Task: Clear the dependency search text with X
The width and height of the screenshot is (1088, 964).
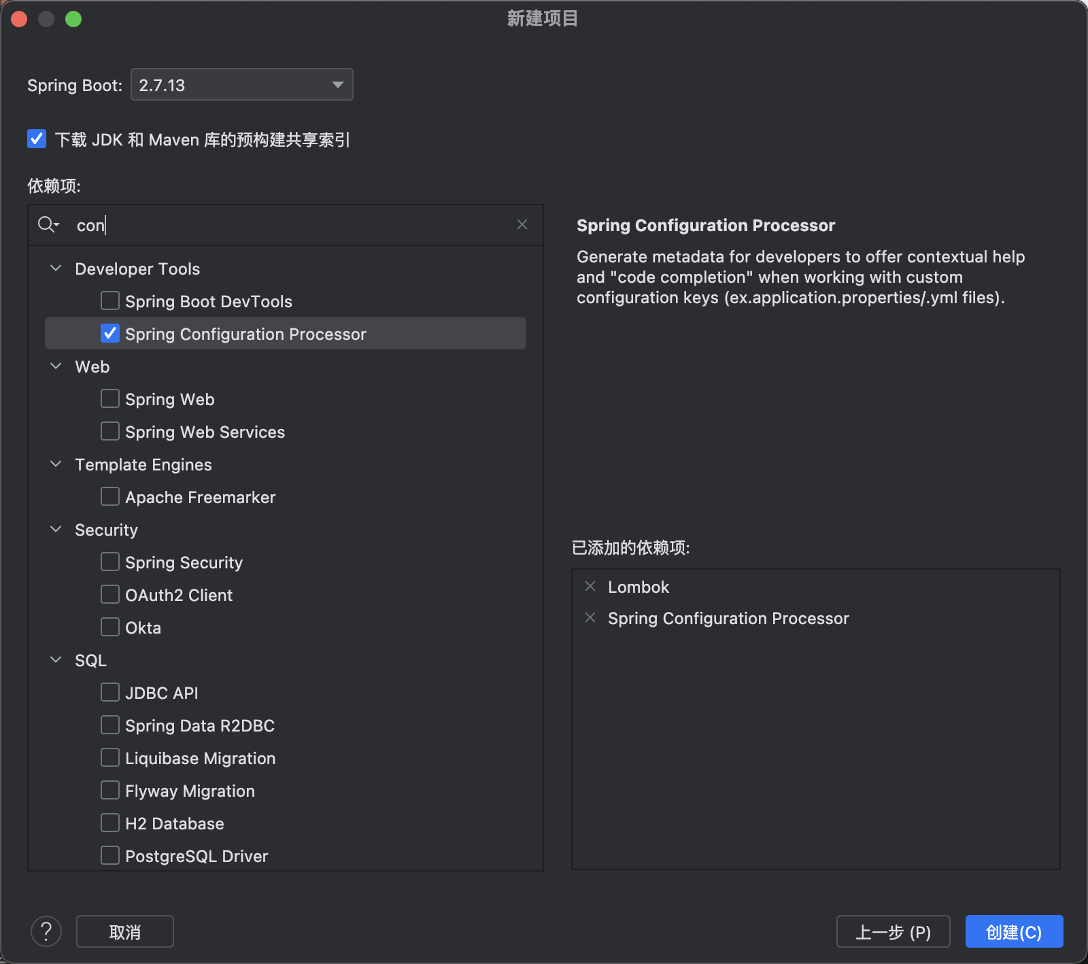Action: pyautogui.click(x=522, y=224)
